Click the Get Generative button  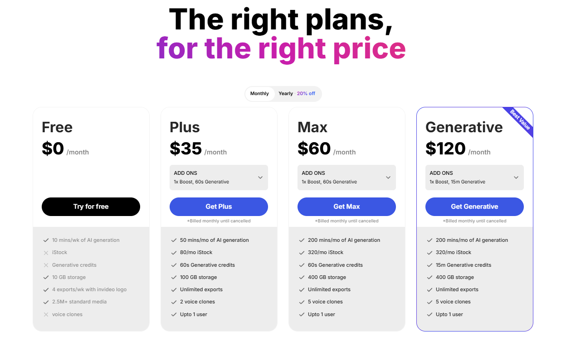[474, 207]
